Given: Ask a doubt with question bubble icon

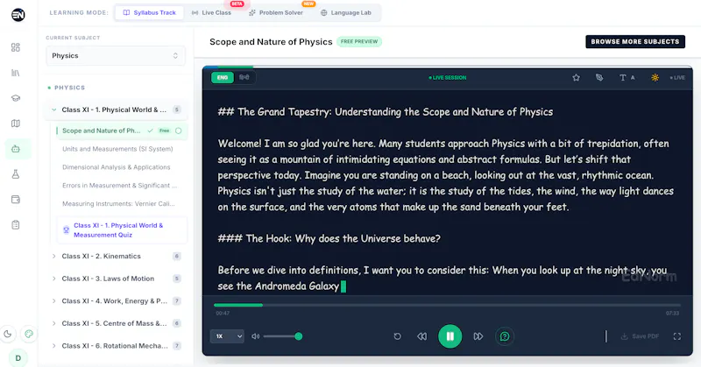Looking at the screenshot, I should click(x=505, y=336).
